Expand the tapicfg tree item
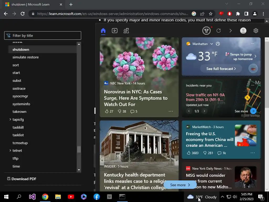This screenshot has width=269, height=202. (10, 119)
